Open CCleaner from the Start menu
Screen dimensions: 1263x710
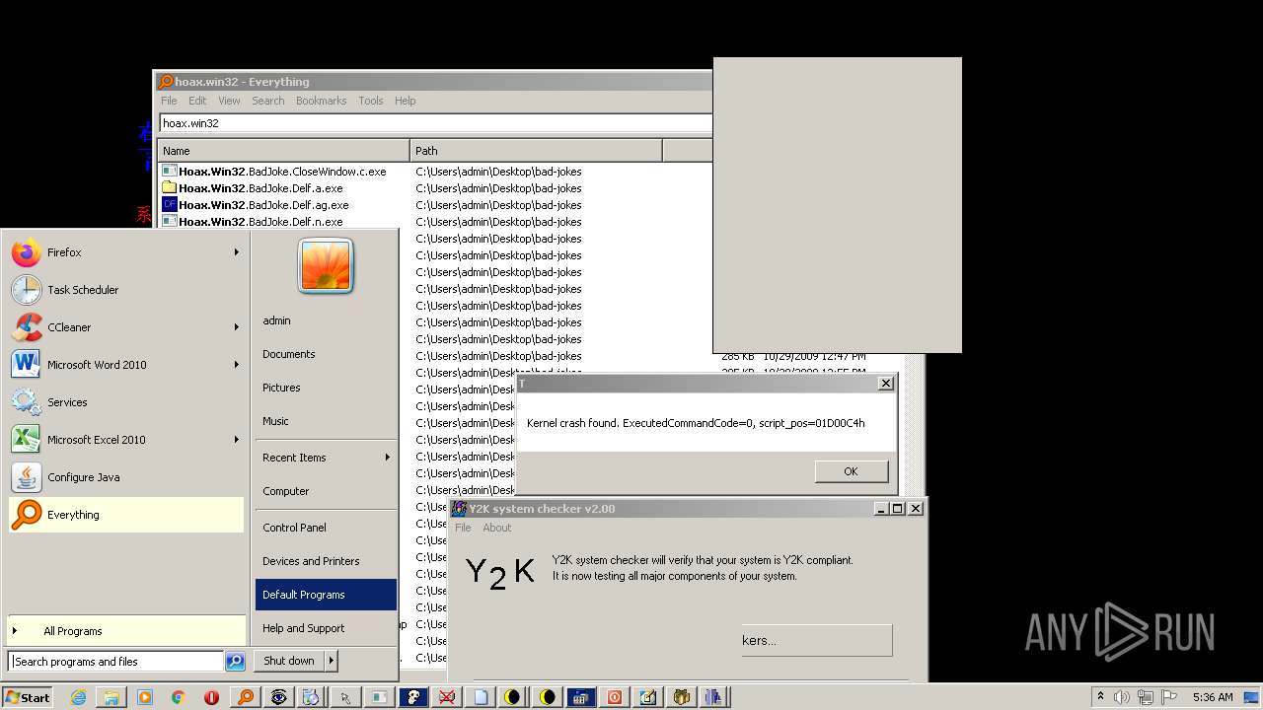[x=125, y=327]
